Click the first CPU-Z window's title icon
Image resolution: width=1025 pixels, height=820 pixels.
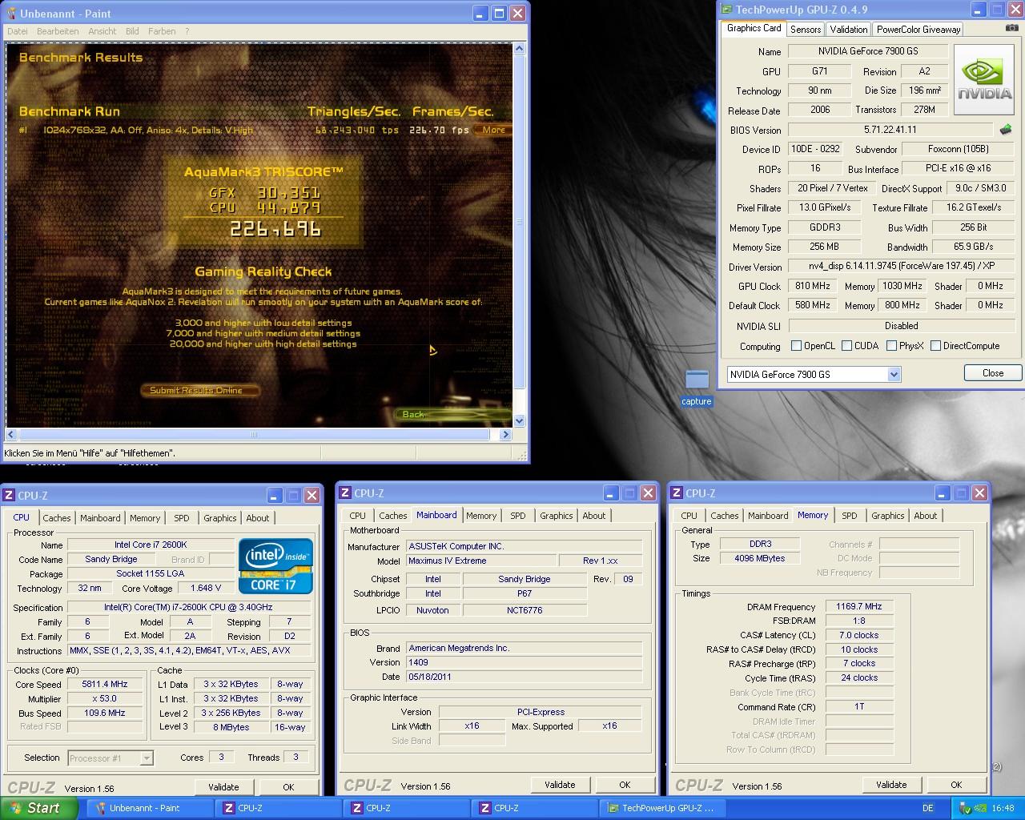(x=10, y=496)
